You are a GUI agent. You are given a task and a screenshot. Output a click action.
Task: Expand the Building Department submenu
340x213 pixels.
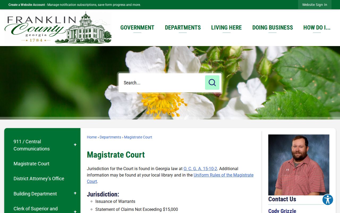click(75, 193)
